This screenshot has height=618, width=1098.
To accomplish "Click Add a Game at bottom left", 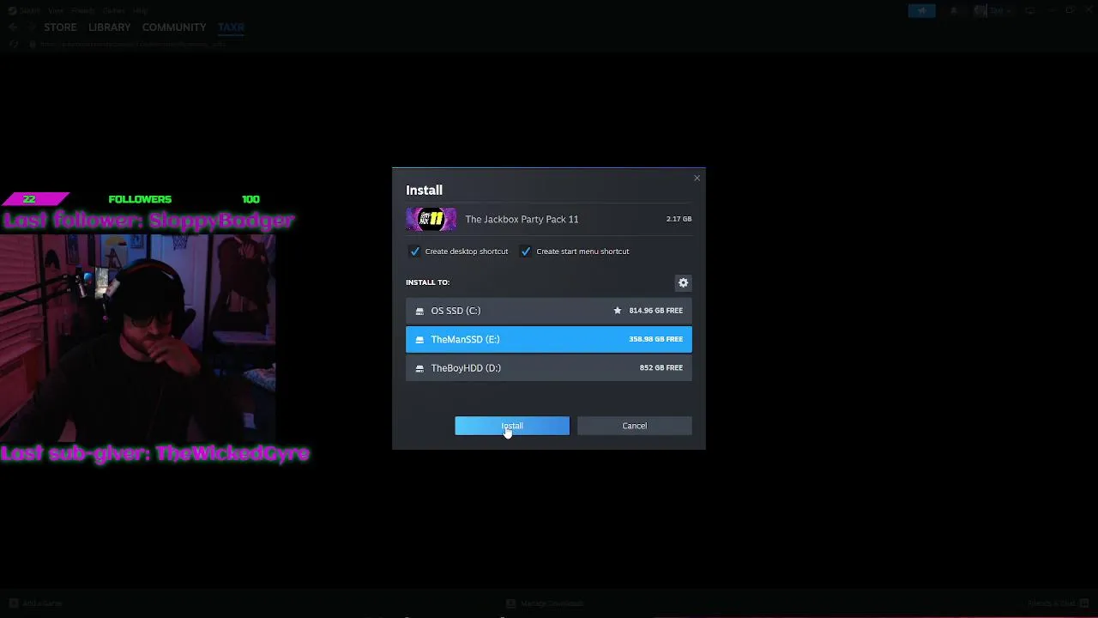I will [36, 603].
